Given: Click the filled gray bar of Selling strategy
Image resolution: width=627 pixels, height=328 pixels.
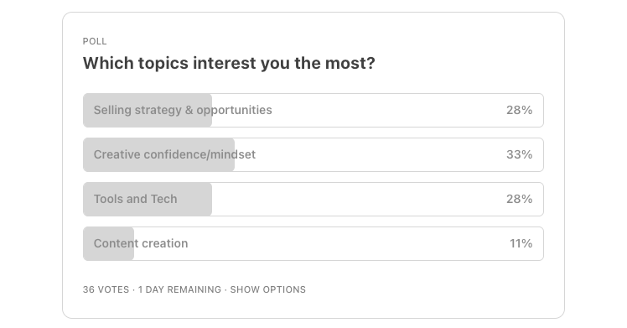Looking at the screenshot, I should pyautogui.click(x=148, y=111).
